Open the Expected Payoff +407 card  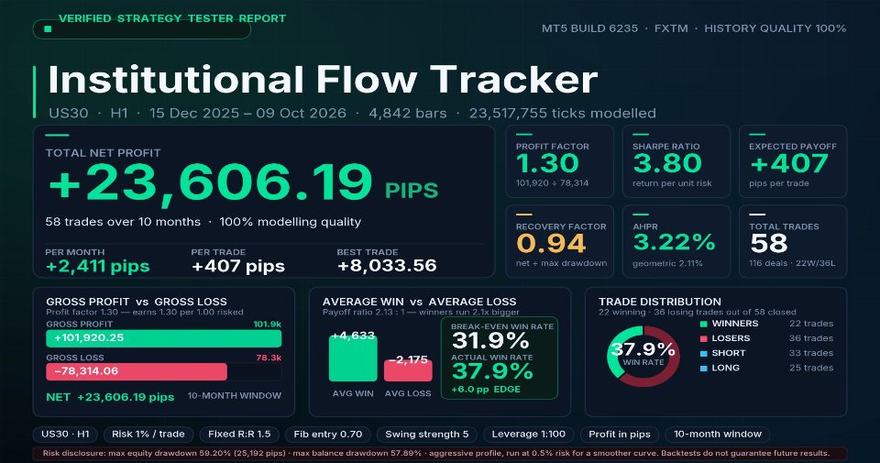click(x=793, y=161)
